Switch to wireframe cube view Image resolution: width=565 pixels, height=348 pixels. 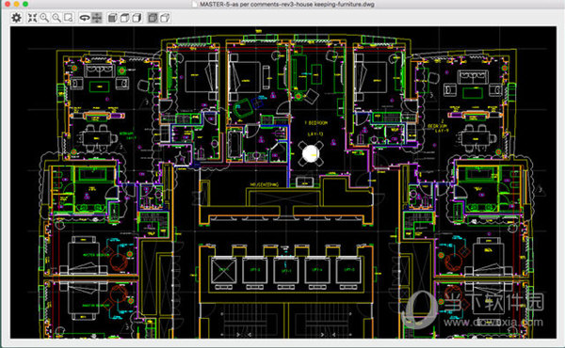[x=137, y=18]
